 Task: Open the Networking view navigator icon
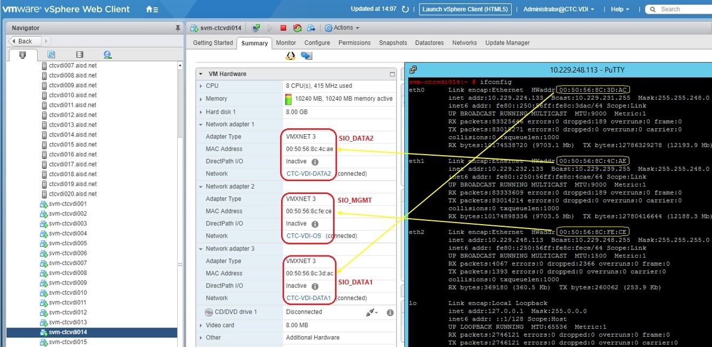(107, 54)
